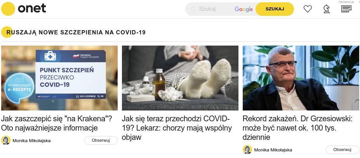Image resolution: width=360 pixels, height=158 pixels.
Task: Click the small icon inside search field
Action: tap(193, 9)
